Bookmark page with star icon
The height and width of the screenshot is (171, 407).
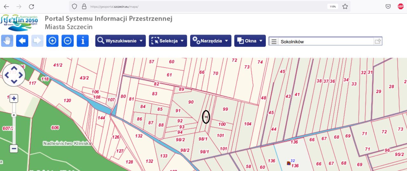[x=345, y=6]
